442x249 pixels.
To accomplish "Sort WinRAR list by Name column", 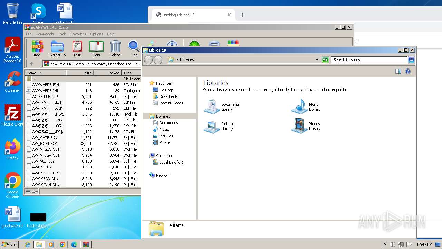I will (46, 73).
